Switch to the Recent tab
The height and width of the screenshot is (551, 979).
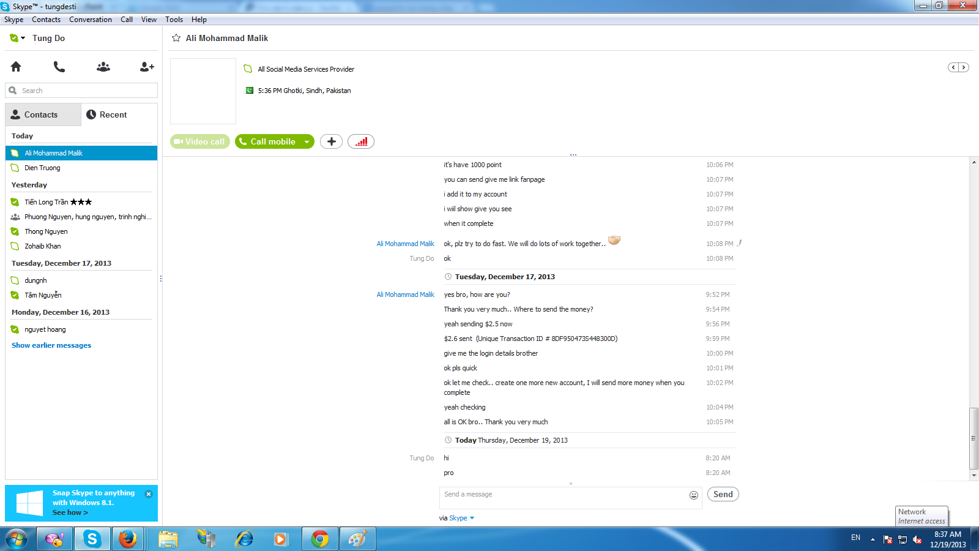(x=119, y=114)
